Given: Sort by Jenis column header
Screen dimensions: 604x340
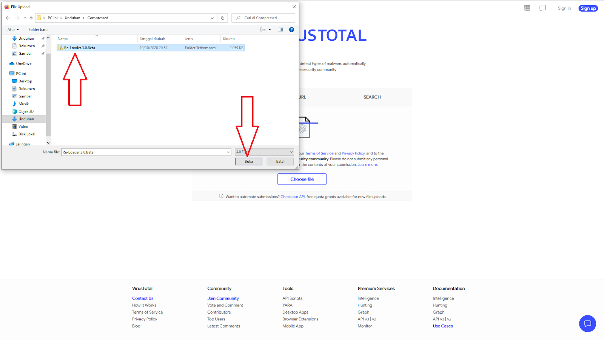Looking at the screenshot, I should (202, 39).
